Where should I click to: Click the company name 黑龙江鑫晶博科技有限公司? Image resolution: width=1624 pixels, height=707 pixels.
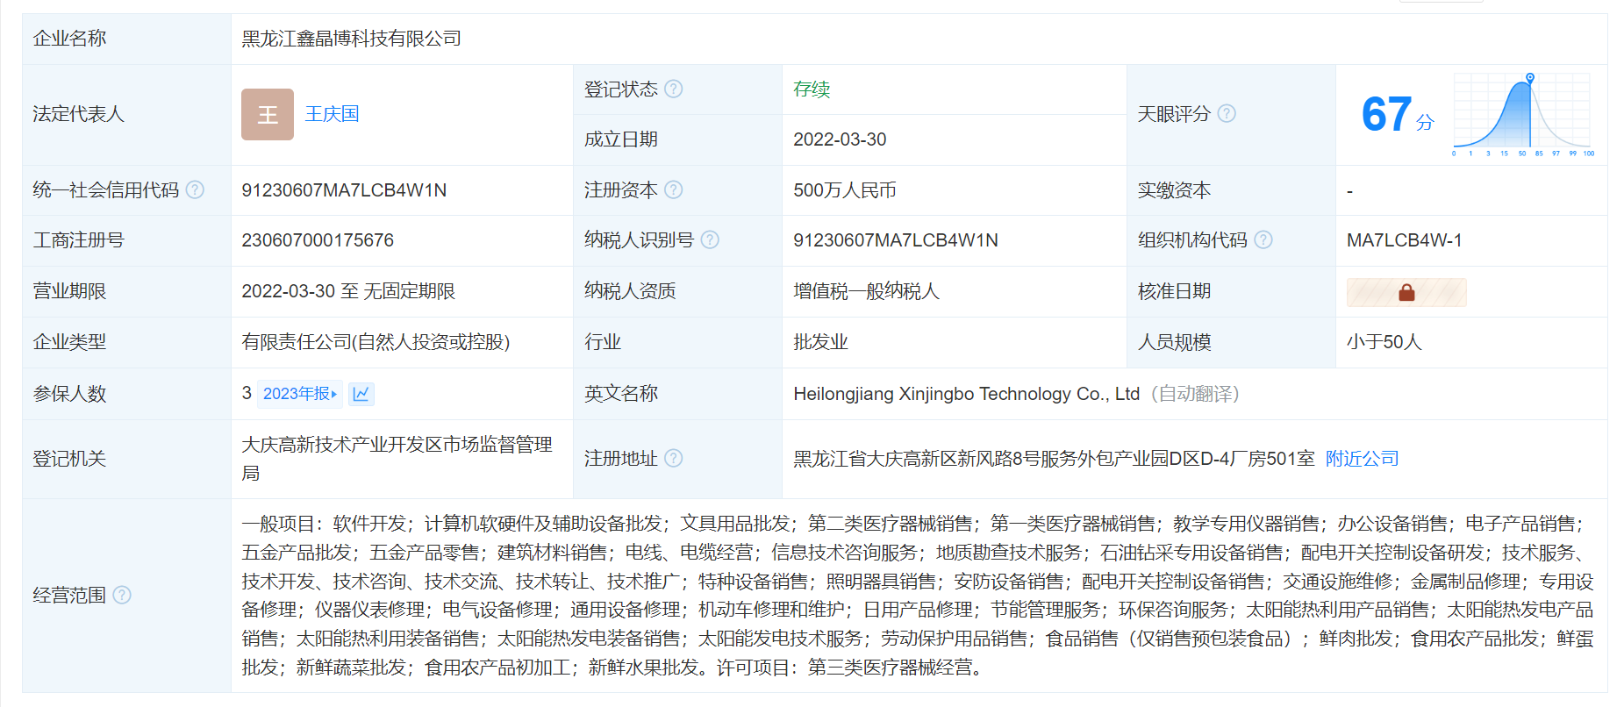tap(351, 39)
